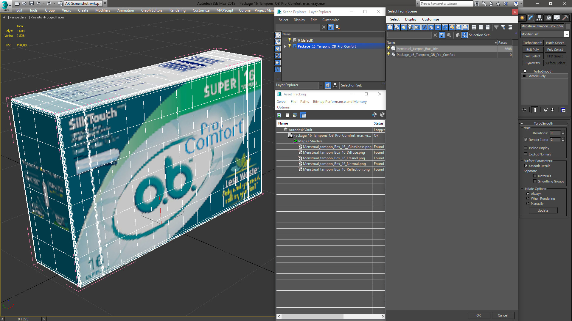Switch Asset Tracking to table view icon

click(303, 115)
